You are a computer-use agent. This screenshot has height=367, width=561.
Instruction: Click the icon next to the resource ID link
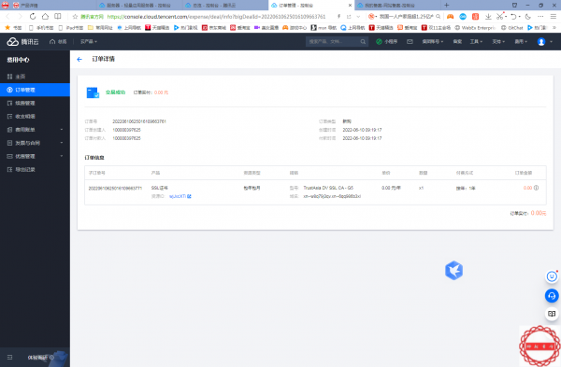189,196
